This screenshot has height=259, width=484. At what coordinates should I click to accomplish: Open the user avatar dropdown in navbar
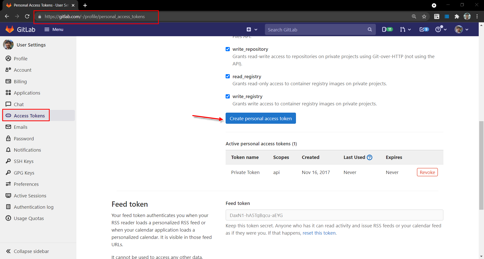click(462, 29)
